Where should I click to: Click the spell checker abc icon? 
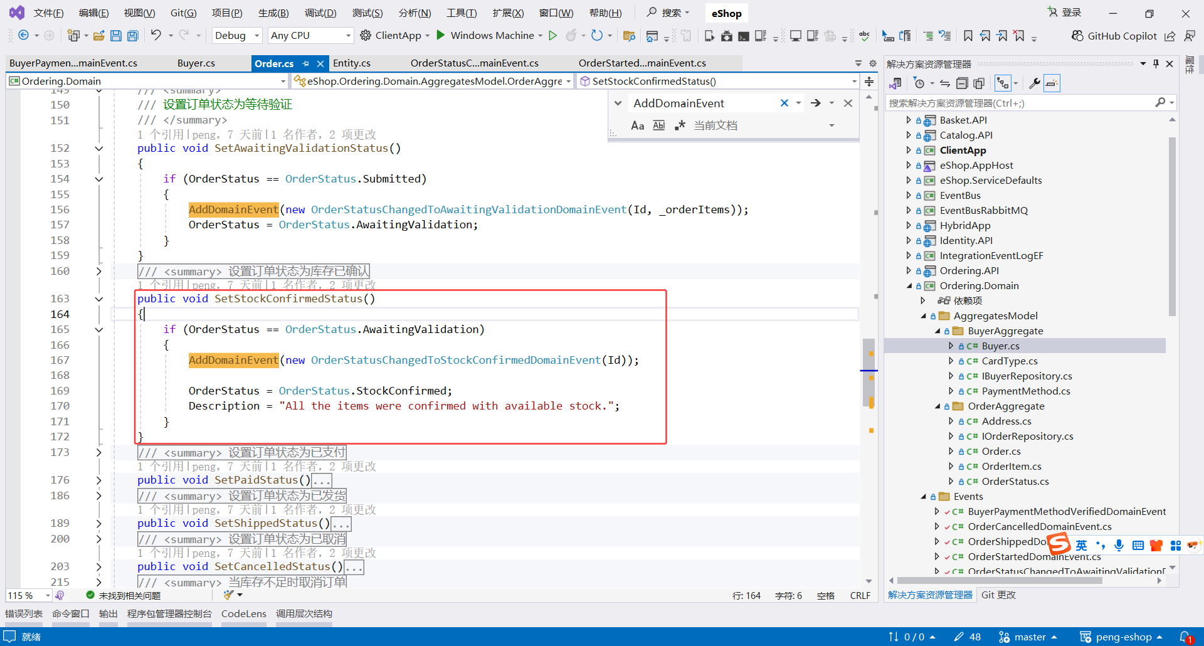[864, 36]
